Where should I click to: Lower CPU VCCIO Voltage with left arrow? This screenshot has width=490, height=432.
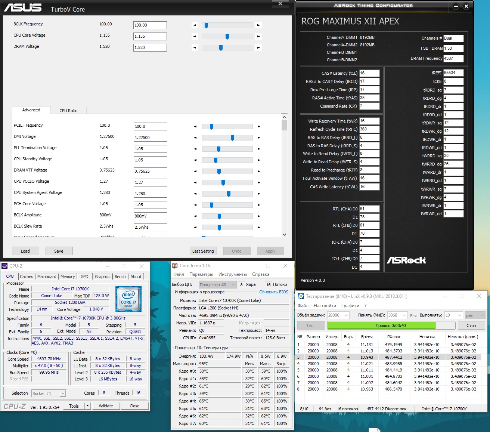195,183
